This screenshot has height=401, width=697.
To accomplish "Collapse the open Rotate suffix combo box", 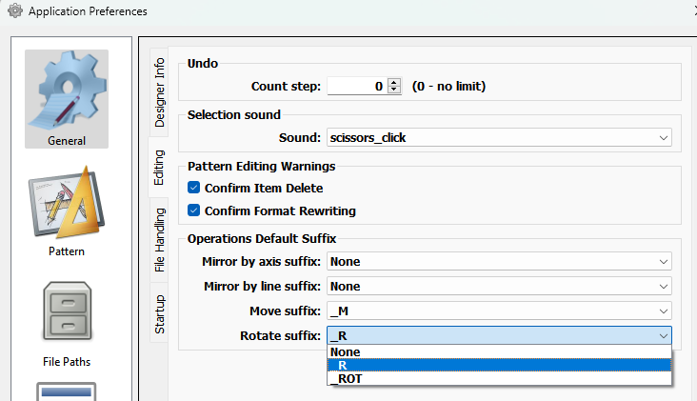I will (x=663, y=335).
